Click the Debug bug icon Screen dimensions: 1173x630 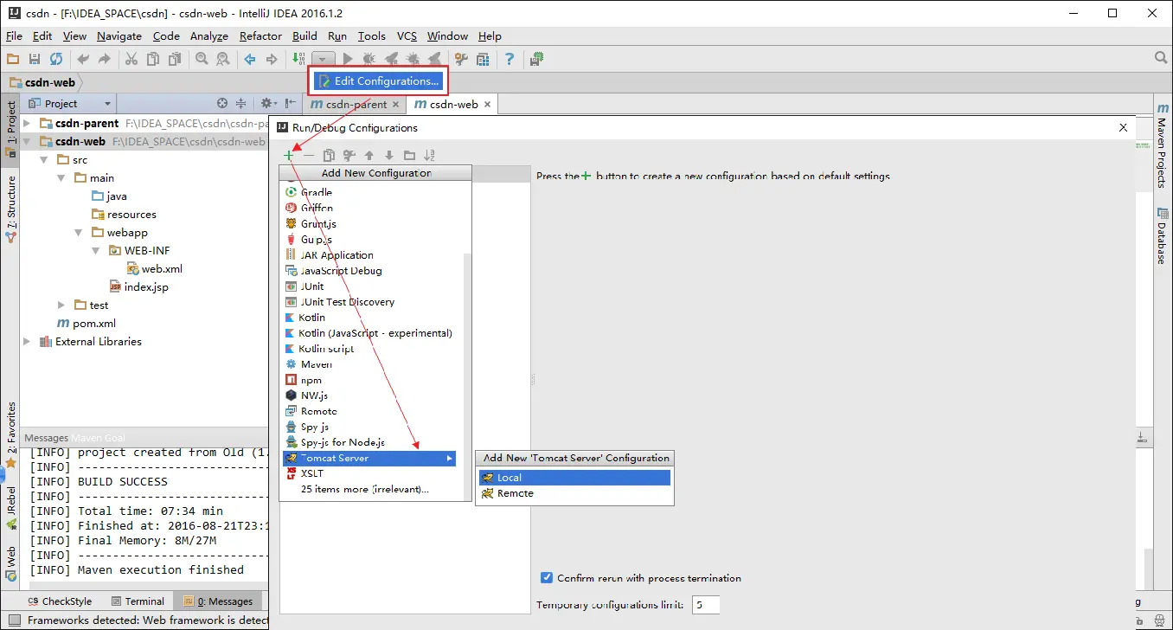click(x=369, y=59)
